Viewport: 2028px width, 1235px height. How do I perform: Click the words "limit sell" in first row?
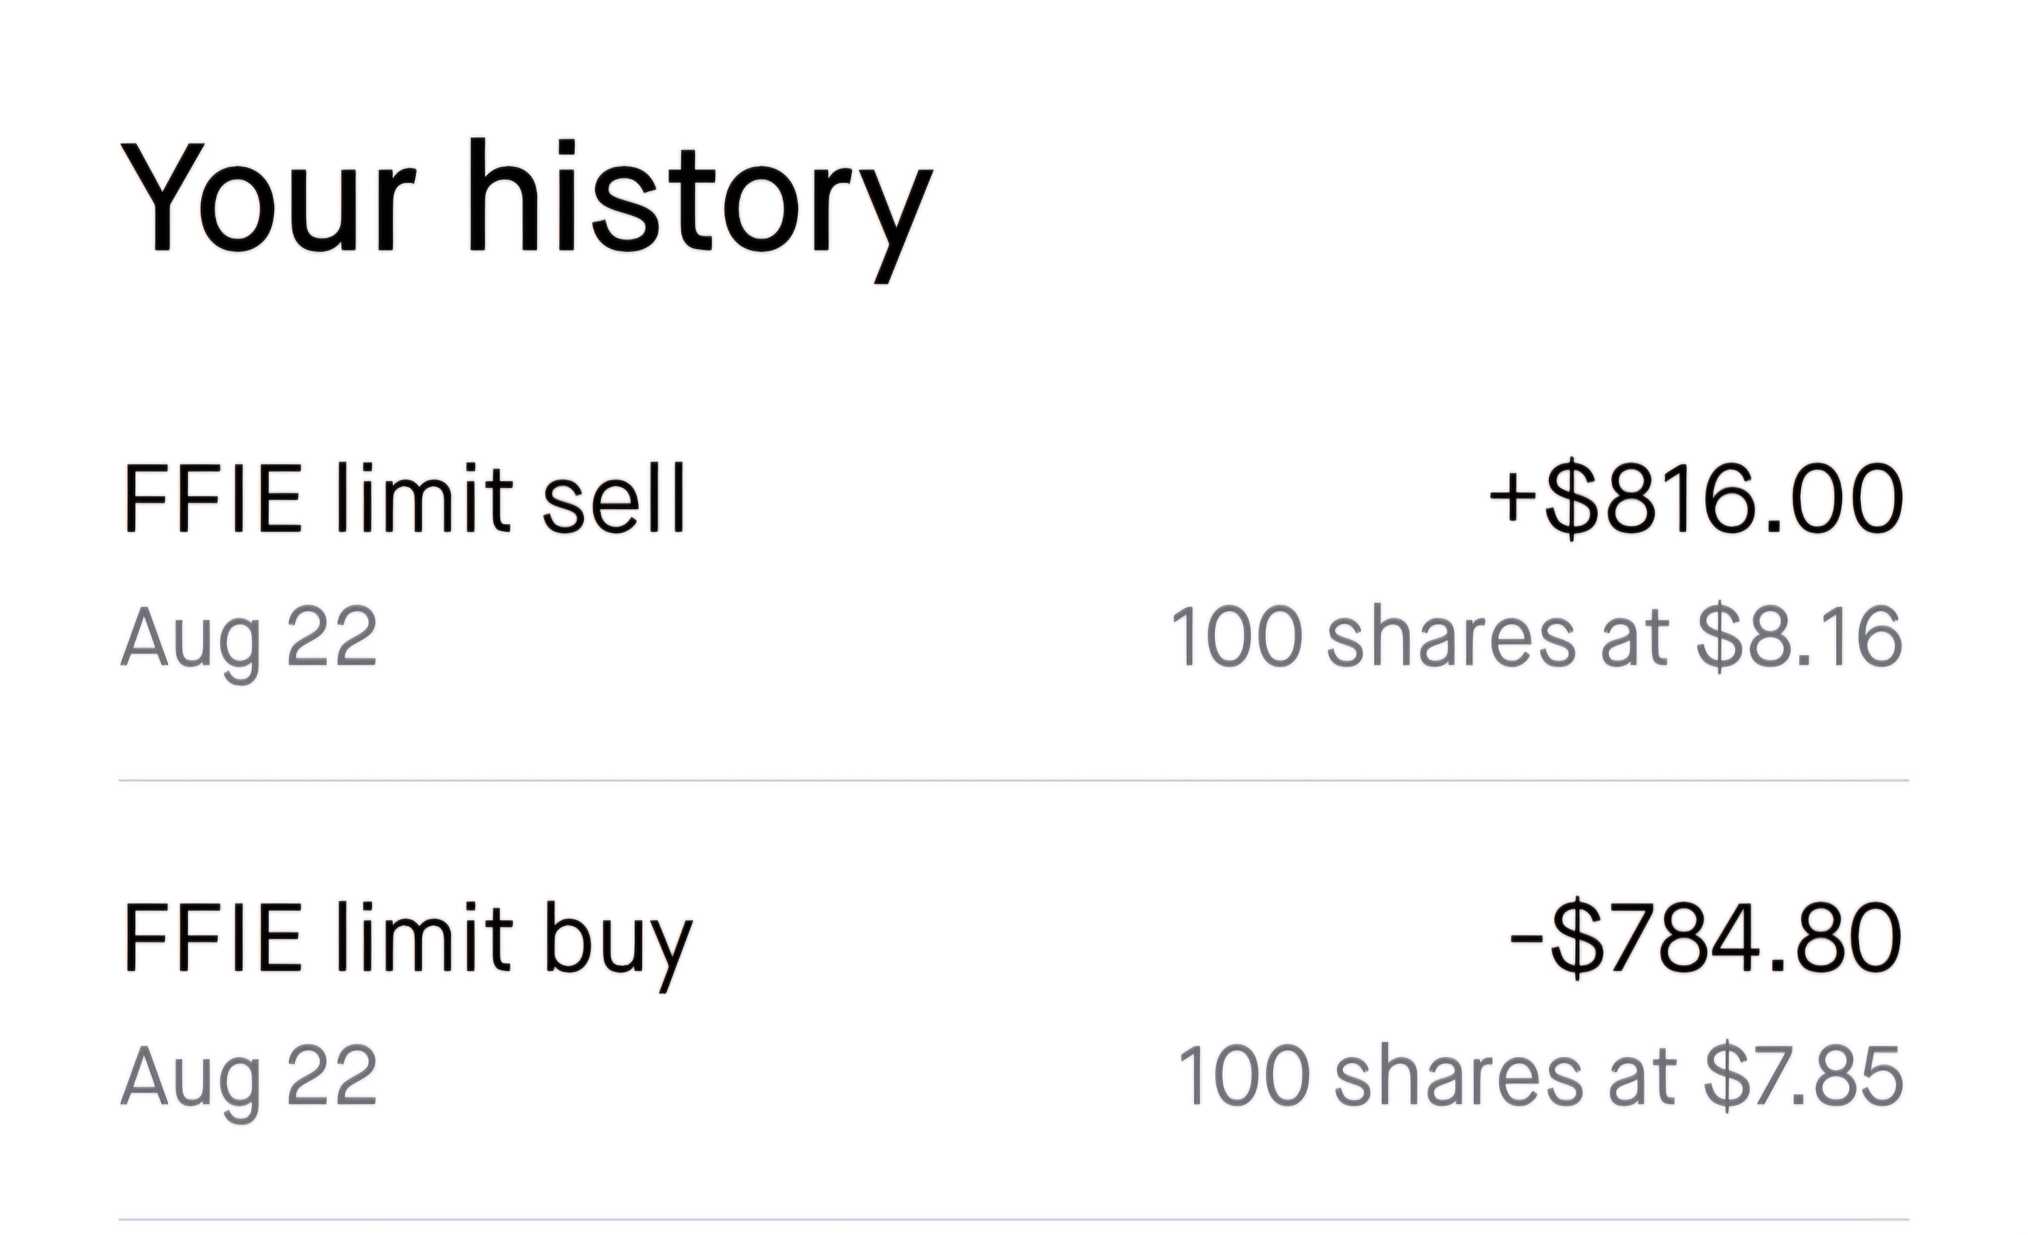tap(510, 499)
